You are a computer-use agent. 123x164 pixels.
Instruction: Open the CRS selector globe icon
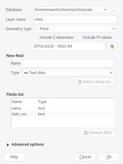pos(112,46)
